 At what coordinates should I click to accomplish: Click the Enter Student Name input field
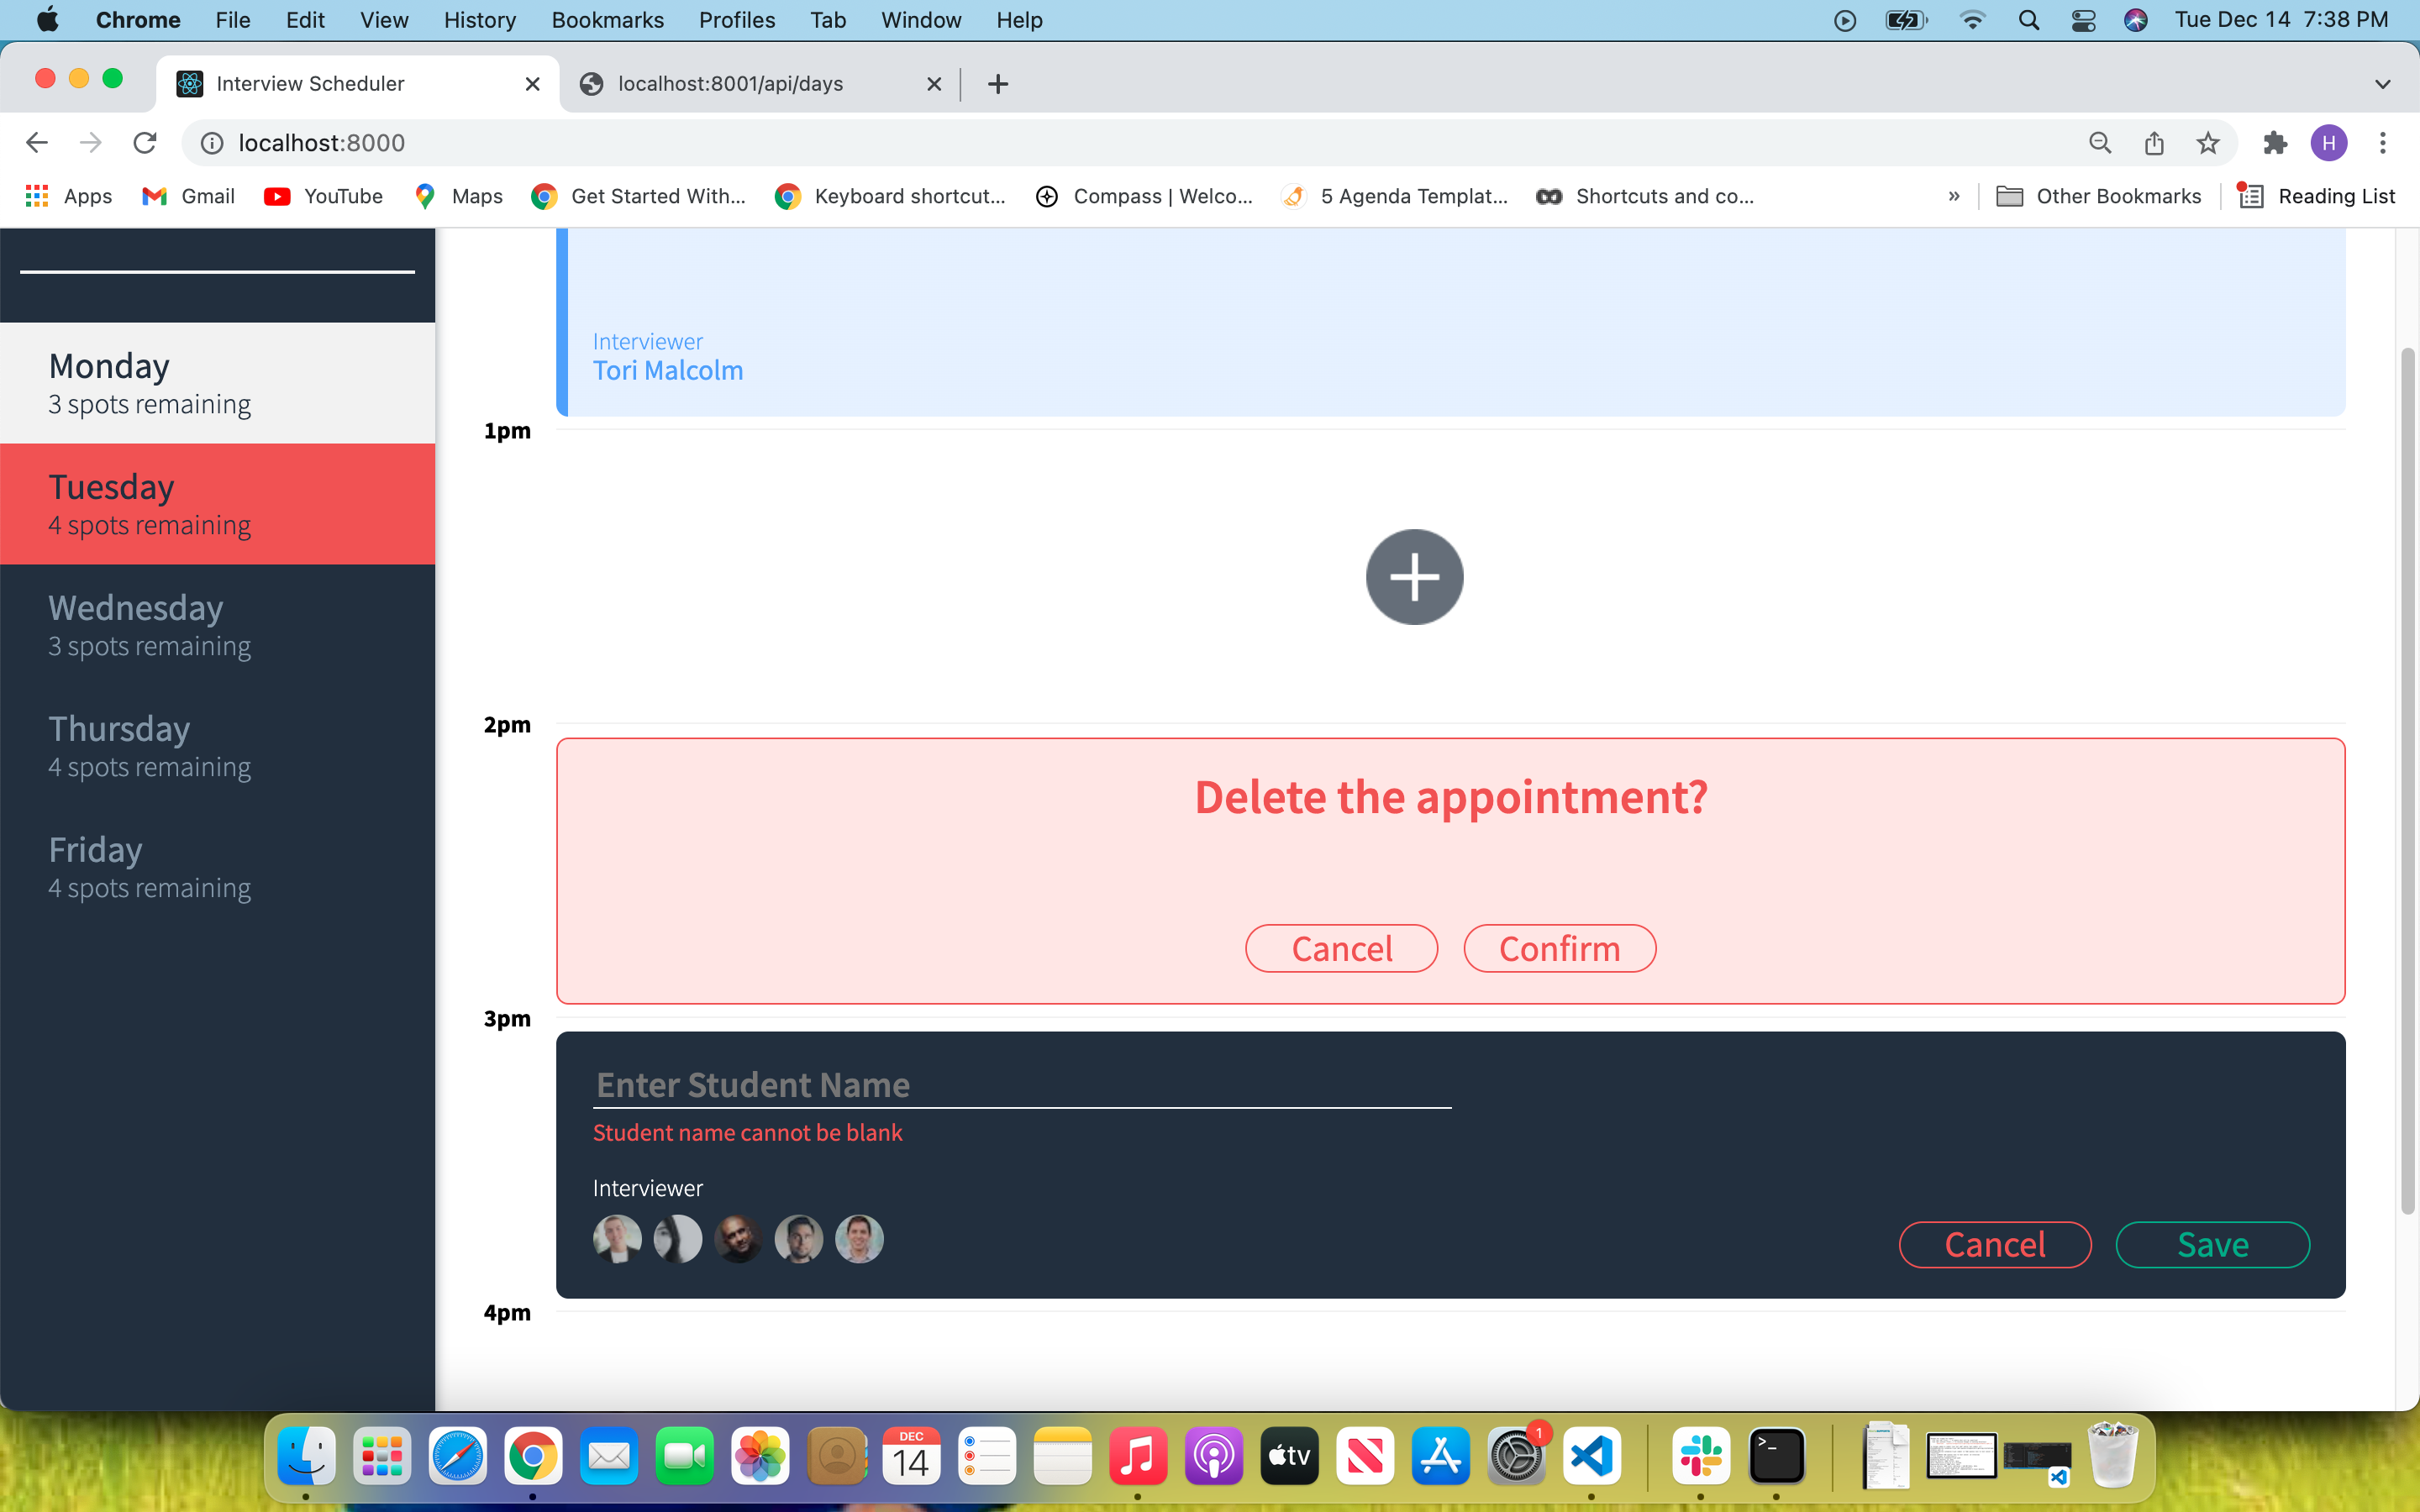pos(1020,1084)
